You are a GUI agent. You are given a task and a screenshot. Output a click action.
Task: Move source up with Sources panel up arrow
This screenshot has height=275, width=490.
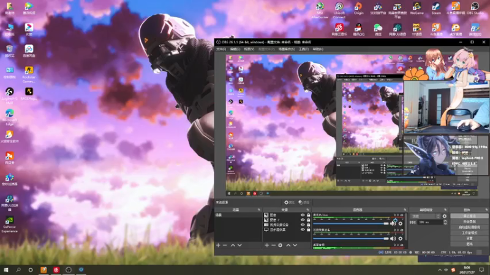click(x=288, y=246)
